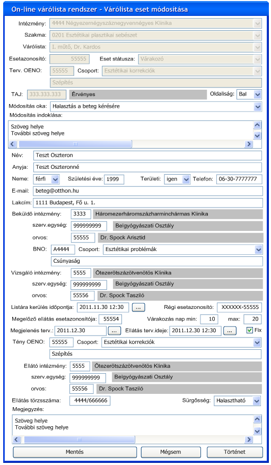Open the disabled Eset státusza dropdown
Screen dimensions: 271x465
tap(200, 59)
